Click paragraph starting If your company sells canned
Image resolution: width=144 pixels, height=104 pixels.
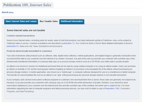71,85
